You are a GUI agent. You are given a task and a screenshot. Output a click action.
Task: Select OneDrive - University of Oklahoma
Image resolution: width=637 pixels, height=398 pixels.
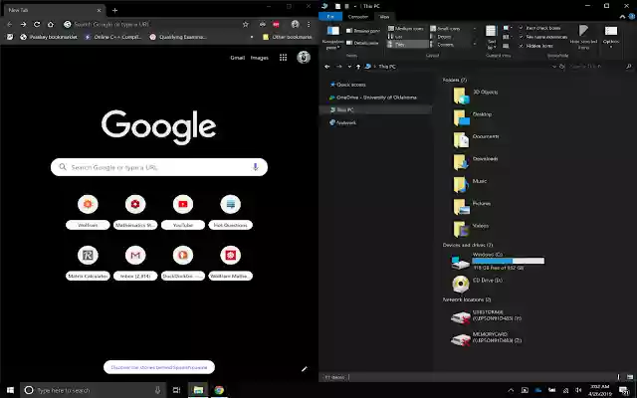coord(372,98)
